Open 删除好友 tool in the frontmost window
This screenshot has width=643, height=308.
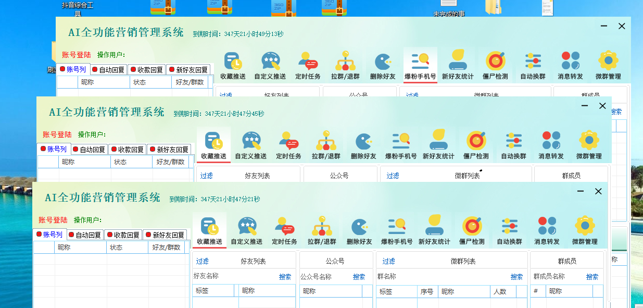click(359, 230)
